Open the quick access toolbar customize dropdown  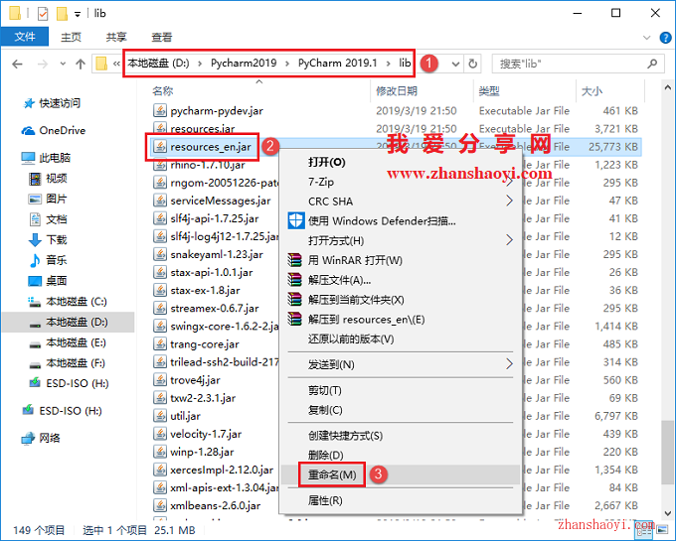point(78,14)
